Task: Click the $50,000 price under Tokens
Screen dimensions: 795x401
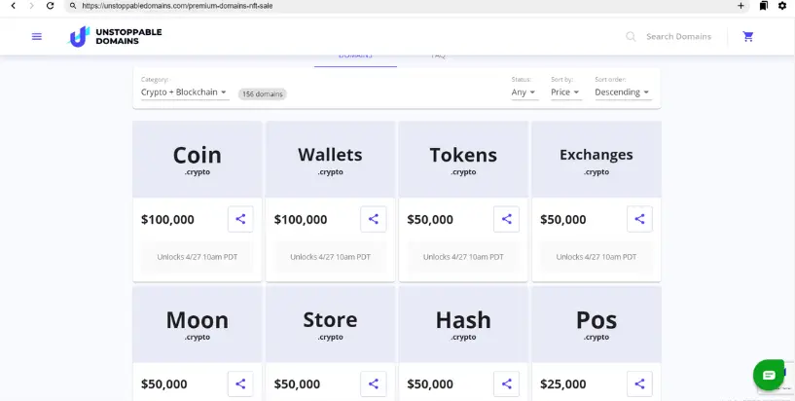Action: tap(430, 220)
